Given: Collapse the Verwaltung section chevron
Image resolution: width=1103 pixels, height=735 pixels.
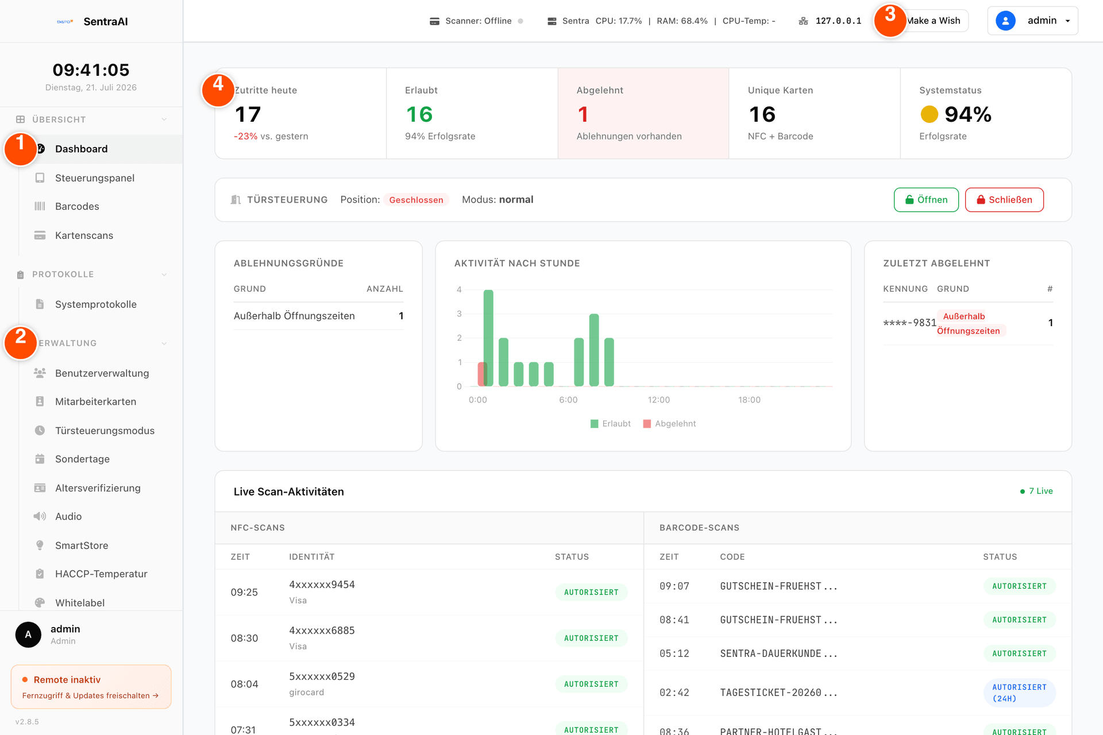Looking at the screenshot, I should point(164,343).
